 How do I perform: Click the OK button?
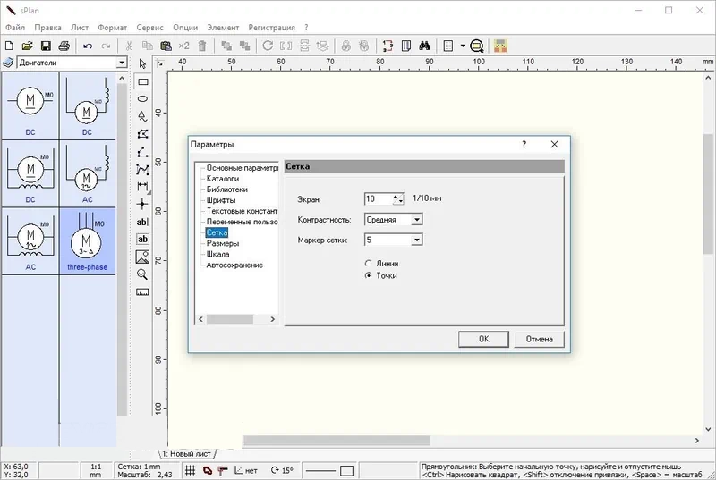[x=483, y=339]
